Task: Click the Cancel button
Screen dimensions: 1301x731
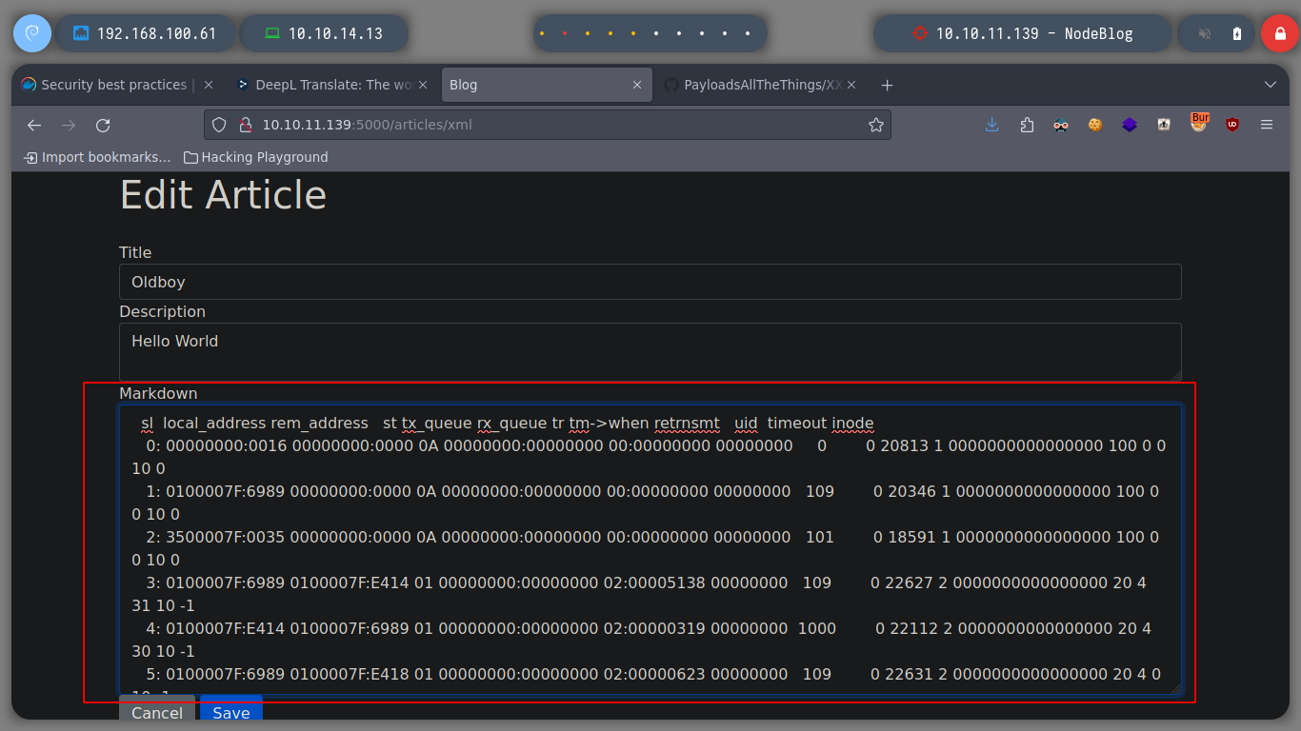Action: click(x=157, y=712)
